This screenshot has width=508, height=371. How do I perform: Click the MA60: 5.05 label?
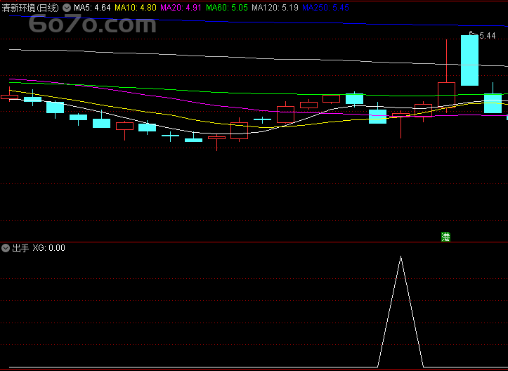227,8
